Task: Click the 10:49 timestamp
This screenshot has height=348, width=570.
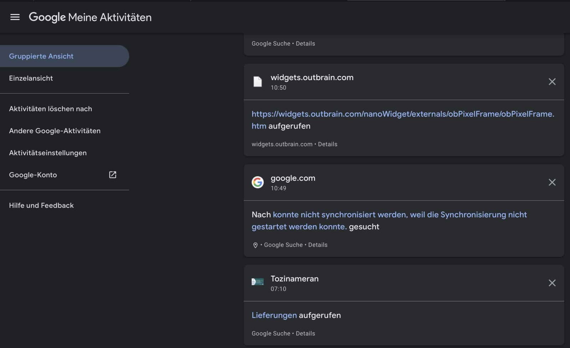Action: click(278, 188)
